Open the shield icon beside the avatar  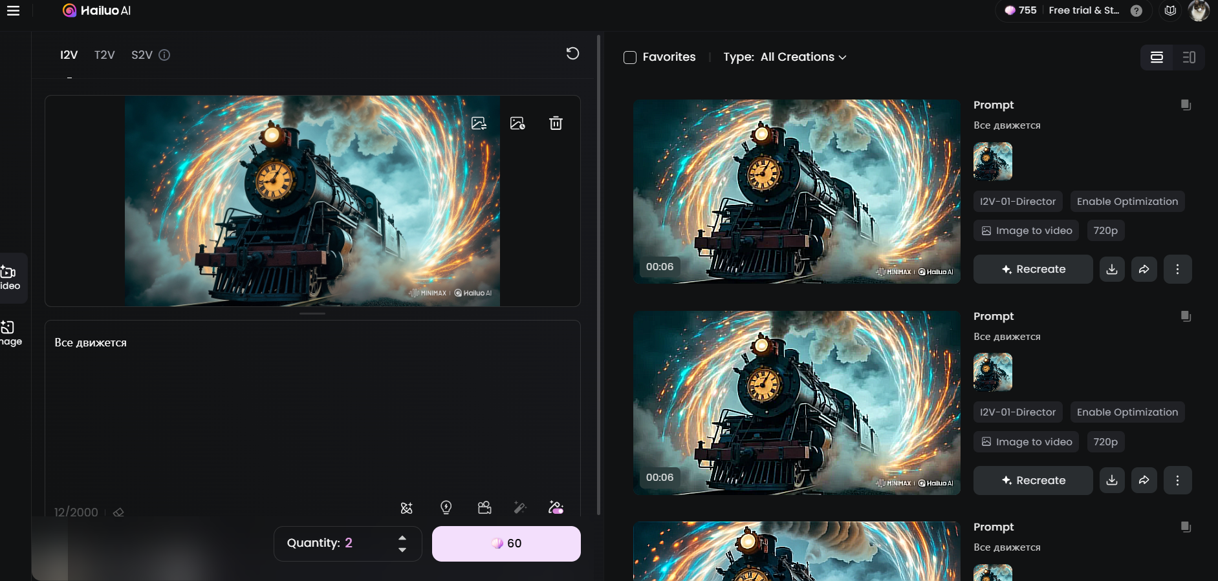pos(1170,10)
